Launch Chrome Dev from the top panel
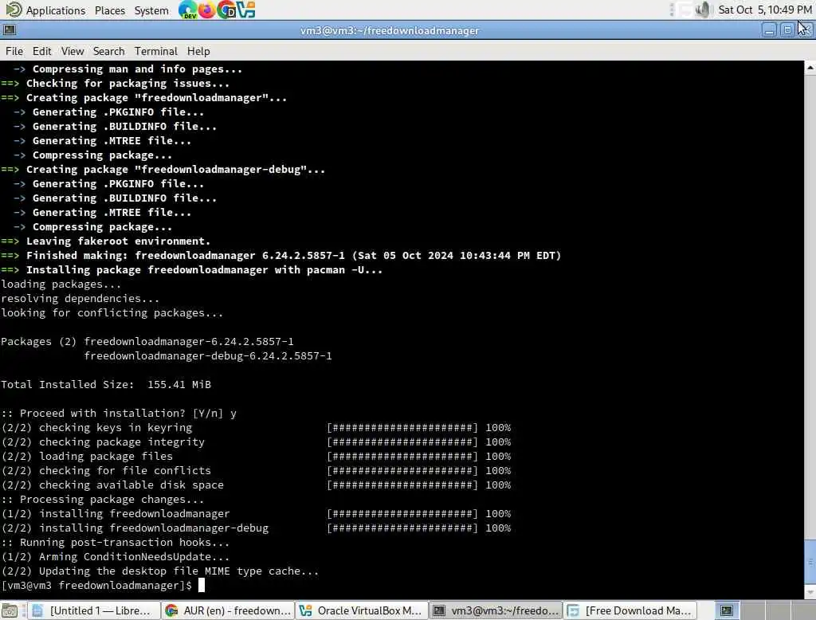Viewport: 816px width, 620px height. [x=226, y=10]
